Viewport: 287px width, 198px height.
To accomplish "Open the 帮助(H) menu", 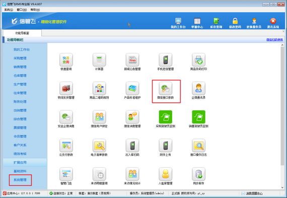I will 35,10.
